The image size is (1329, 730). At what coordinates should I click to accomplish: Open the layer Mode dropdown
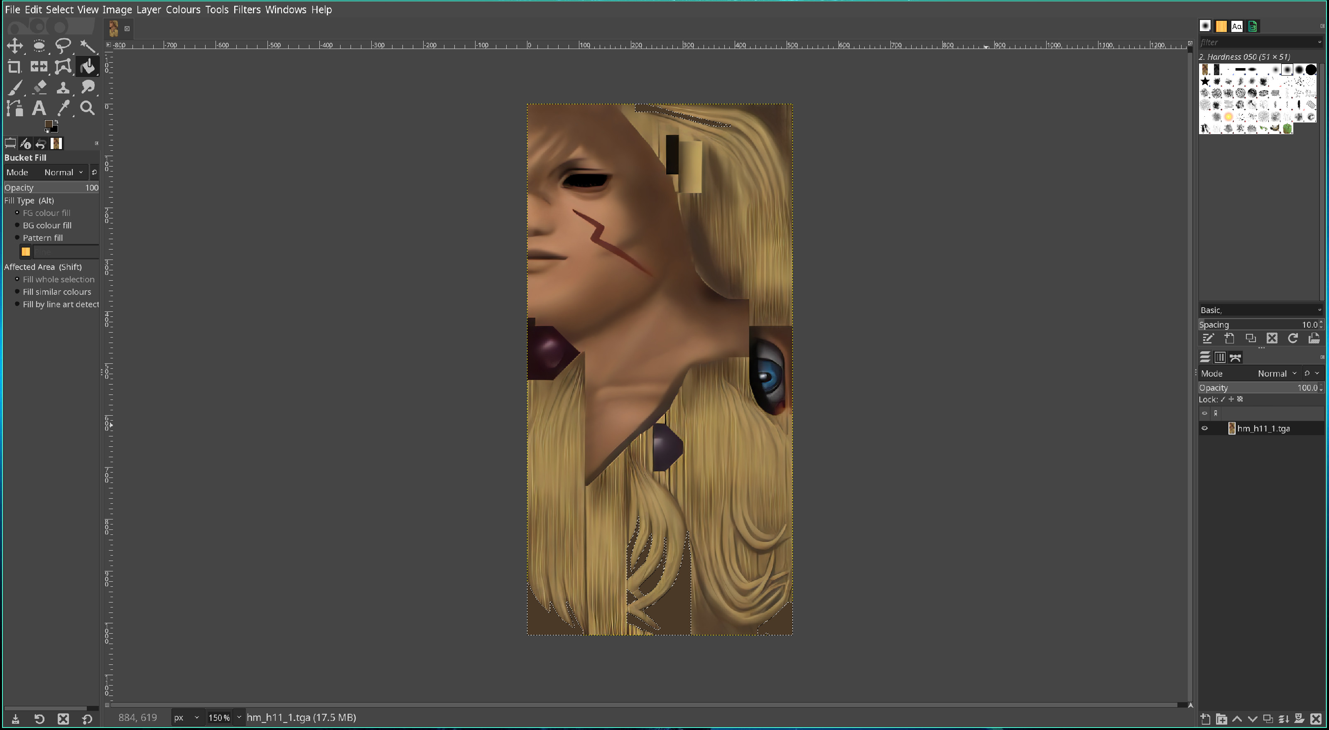(x=1250, y=373)
